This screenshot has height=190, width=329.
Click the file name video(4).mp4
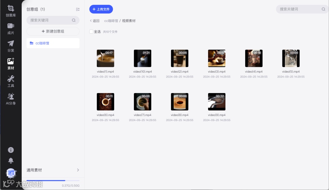(x=254, y=72)
